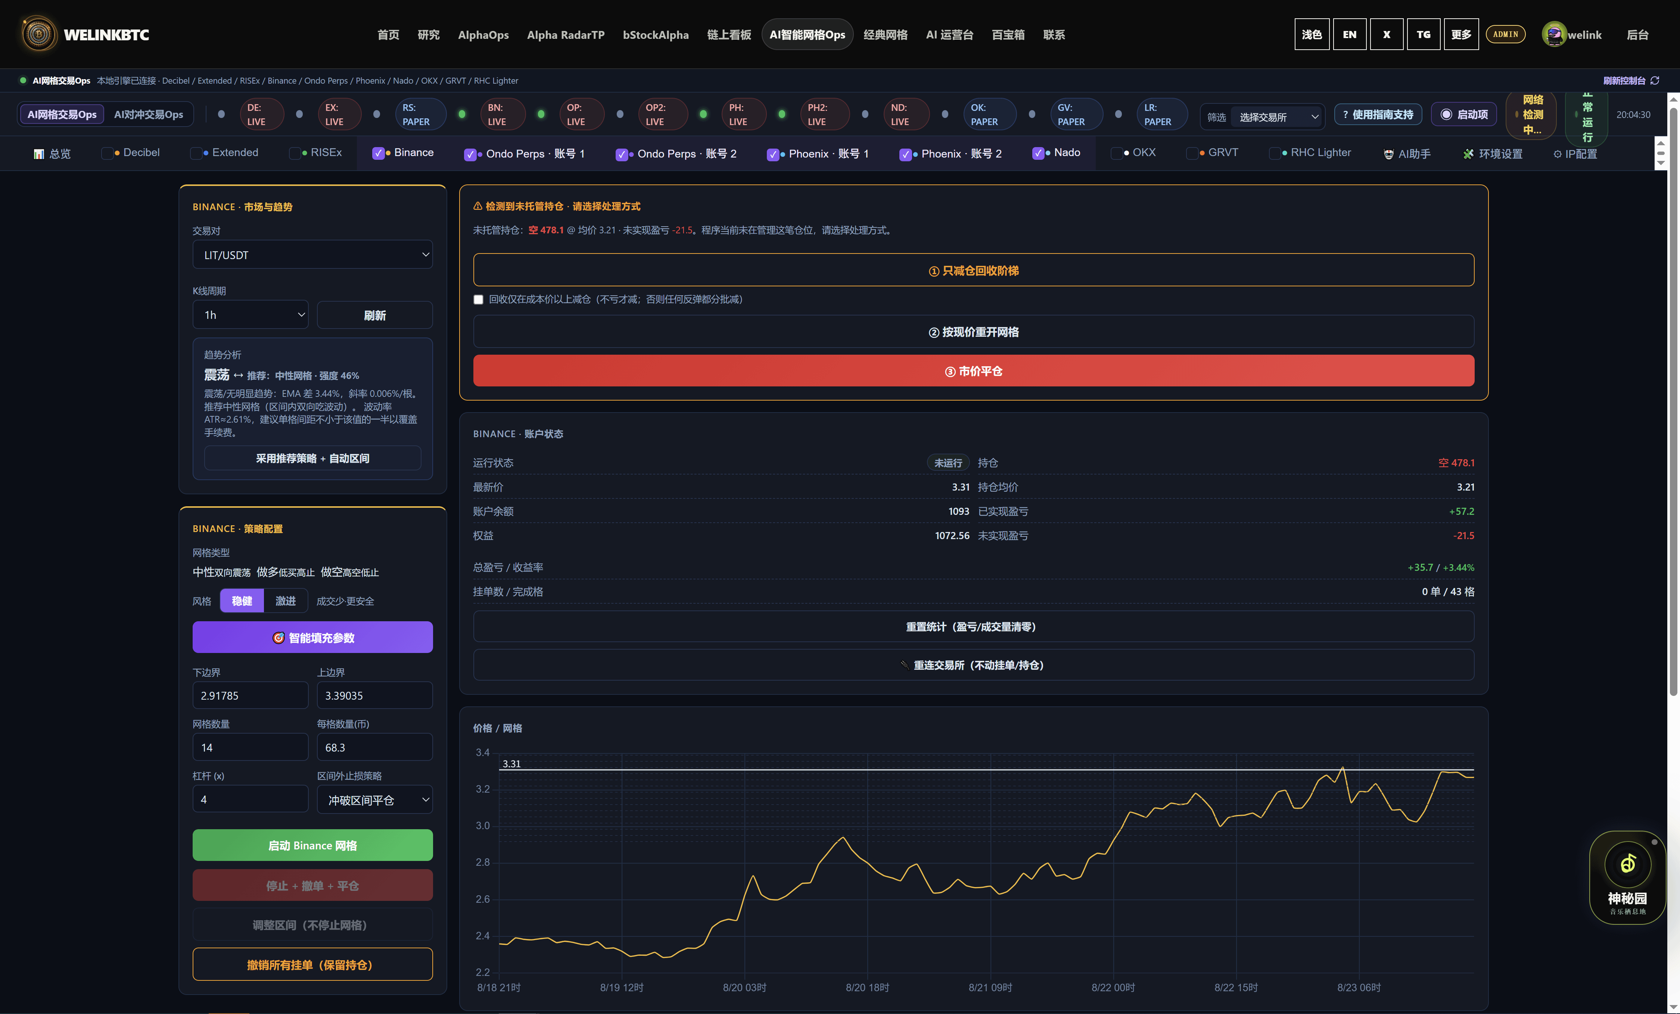Screen dimensions: 1680x1014
Task: Choose ① 只减仓回收阶梯
Action: tap(974, 271)
